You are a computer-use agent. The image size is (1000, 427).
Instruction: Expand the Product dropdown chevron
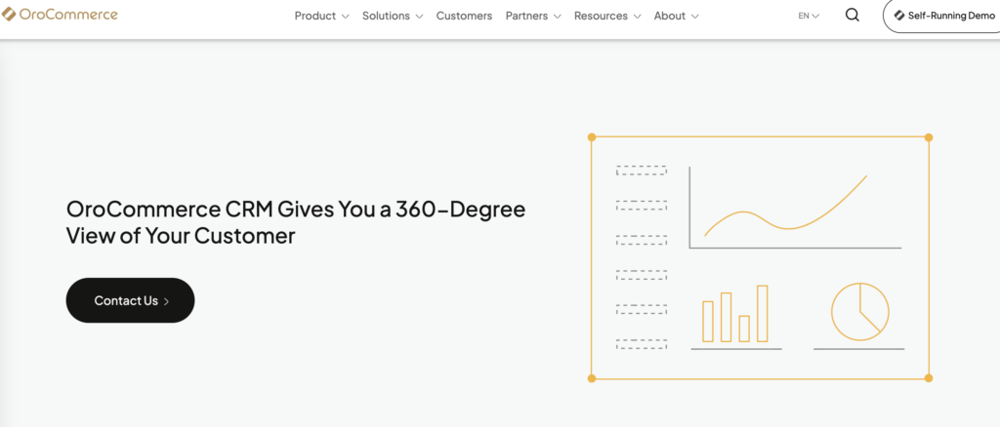click(x=345, y=17)
